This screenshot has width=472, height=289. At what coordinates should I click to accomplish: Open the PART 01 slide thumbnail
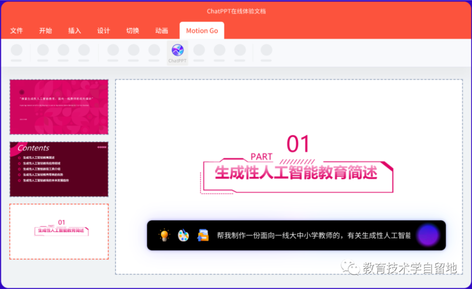click(59, 232)
